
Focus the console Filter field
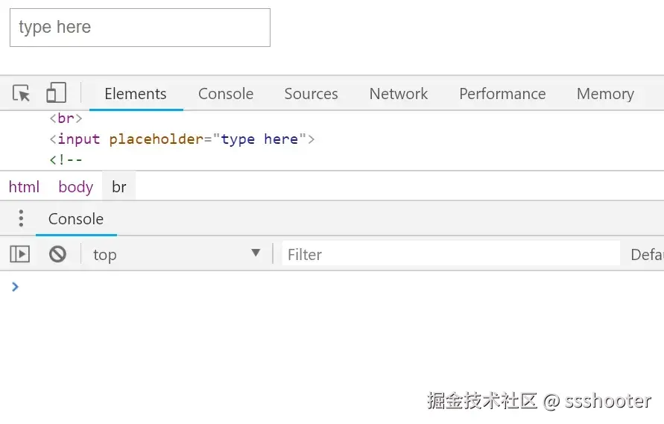click(x=450, y=254)
